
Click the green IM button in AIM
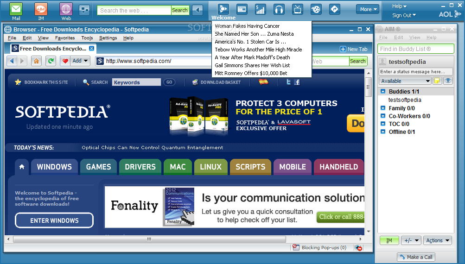pyautogui.click(x=389, y=240)
